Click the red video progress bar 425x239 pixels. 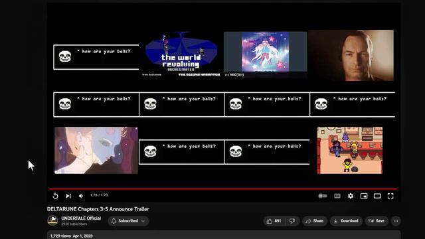(x=223, y=189)
